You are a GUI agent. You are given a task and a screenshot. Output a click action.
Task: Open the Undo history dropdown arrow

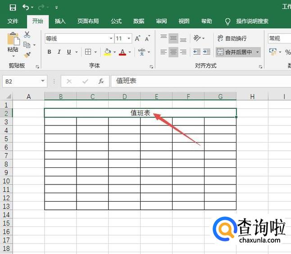coord(32,8)
